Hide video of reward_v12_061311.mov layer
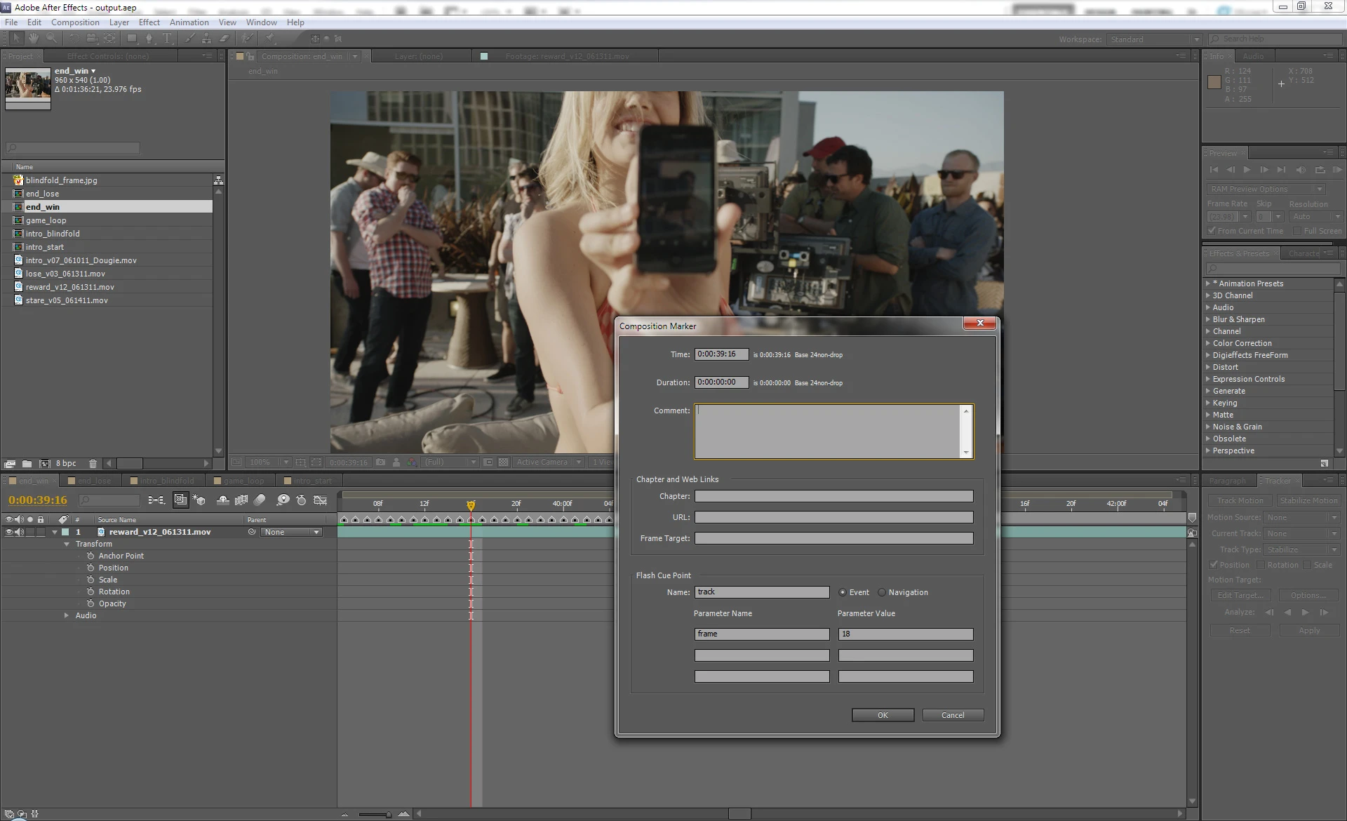1347x821 pixels. [x=9, y=532]
